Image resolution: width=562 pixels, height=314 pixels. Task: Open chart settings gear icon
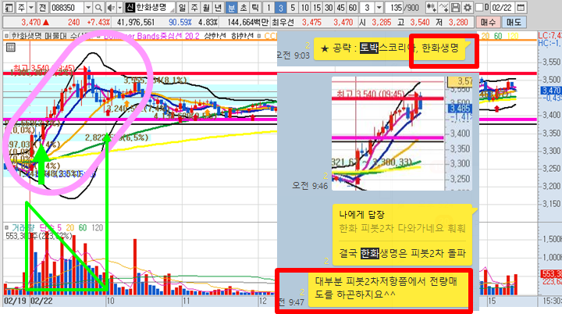point(468,8)
